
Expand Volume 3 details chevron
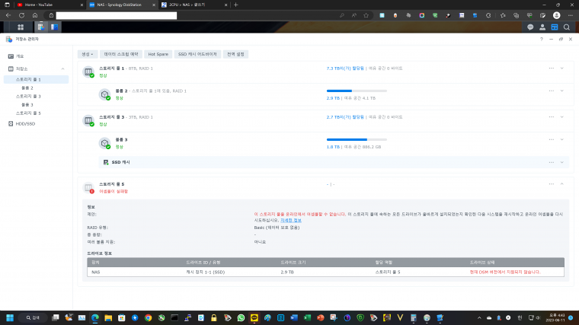coord(561,139)
